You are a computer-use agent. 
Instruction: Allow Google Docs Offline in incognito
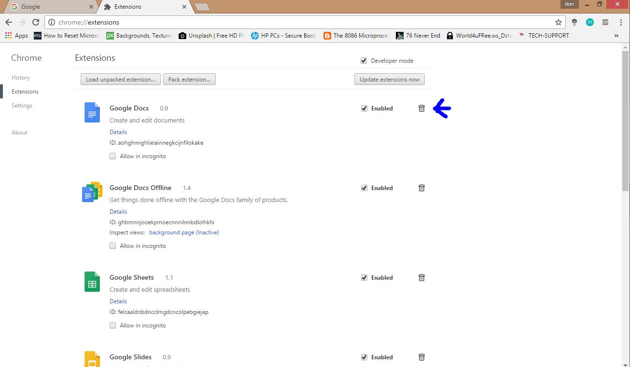[113, 246]
